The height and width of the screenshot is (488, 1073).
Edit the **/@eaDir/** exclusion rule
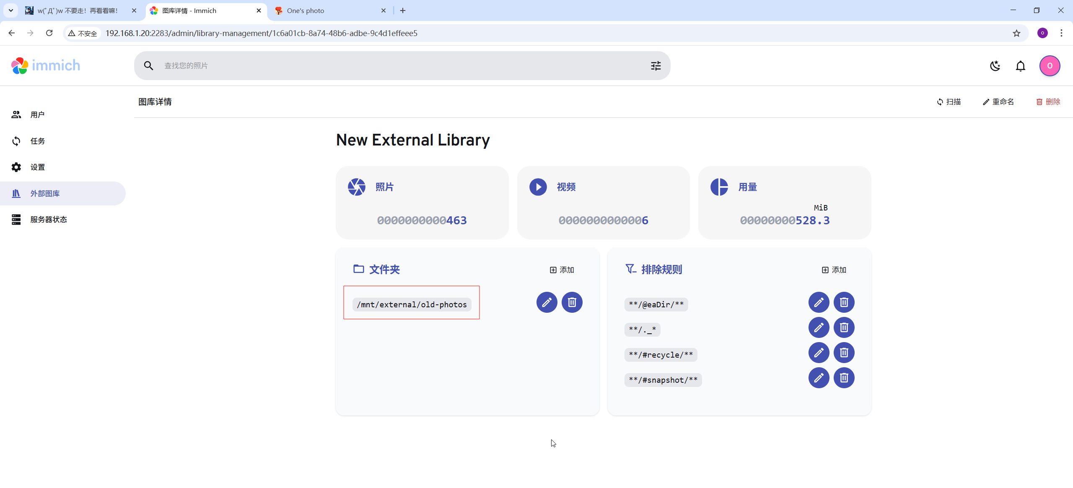819,302
